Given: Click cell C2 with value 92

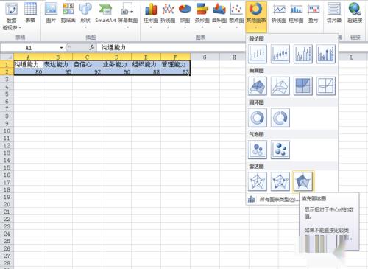Looking at the screenshot, I should coord(87,71).
